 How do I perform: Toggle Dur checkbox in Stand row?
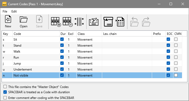[x=62, y=45]
